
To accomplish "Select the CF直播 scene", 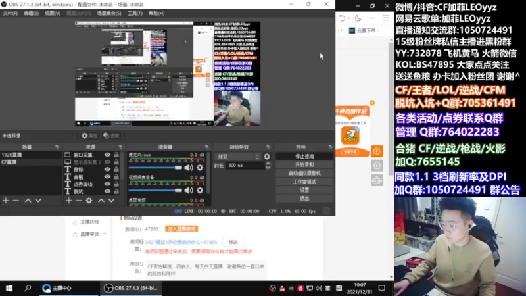I will 31,162.
